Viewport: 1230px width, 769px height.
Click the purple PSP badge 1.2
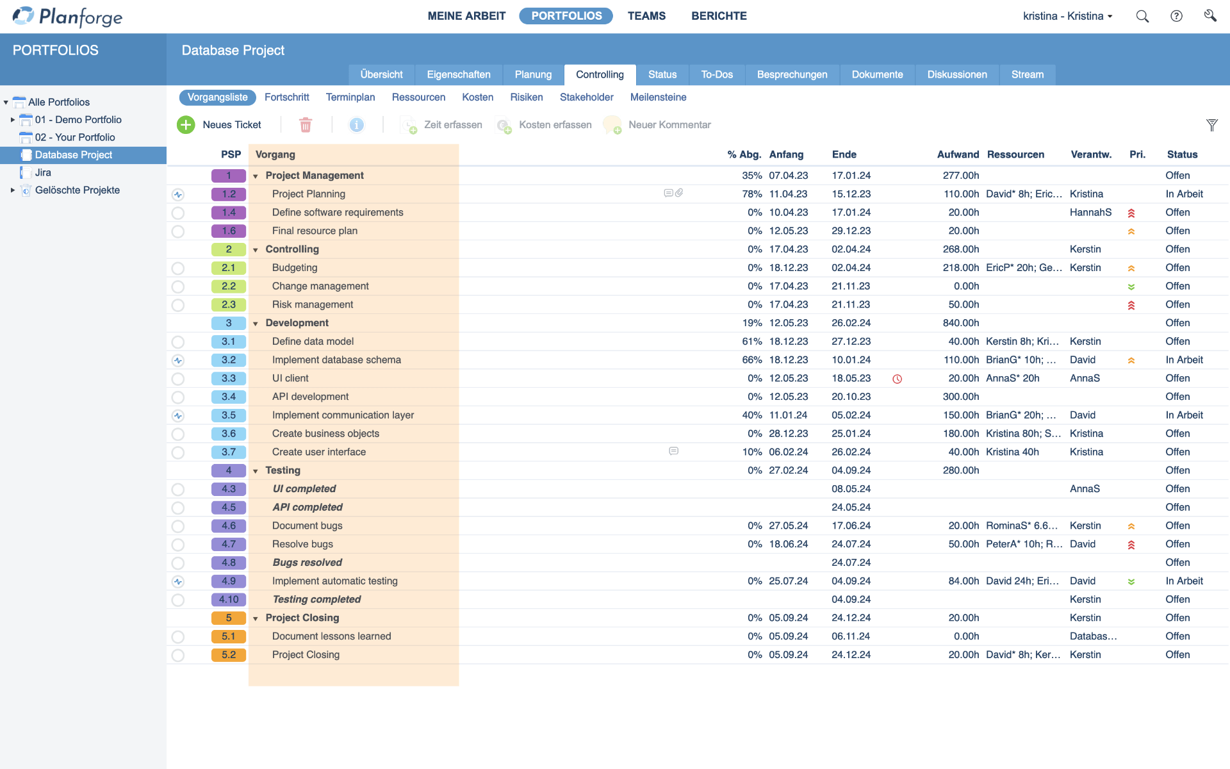click(229, 194)
